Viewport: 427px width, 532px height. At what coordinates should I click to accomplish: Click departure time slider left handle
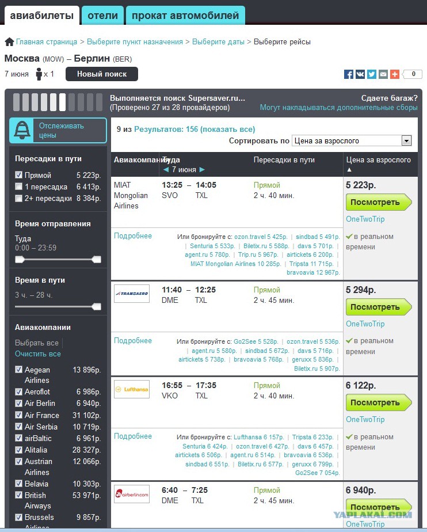[20, 260]
